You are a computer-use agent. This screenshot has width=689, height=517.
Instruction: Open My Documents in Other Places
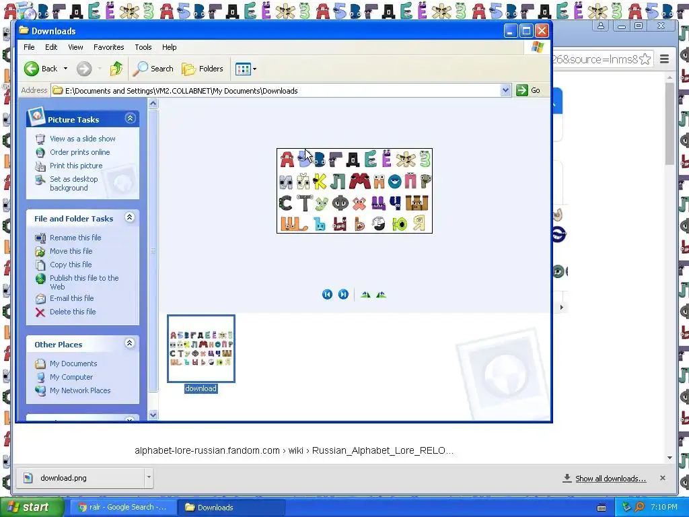(73, 364)
